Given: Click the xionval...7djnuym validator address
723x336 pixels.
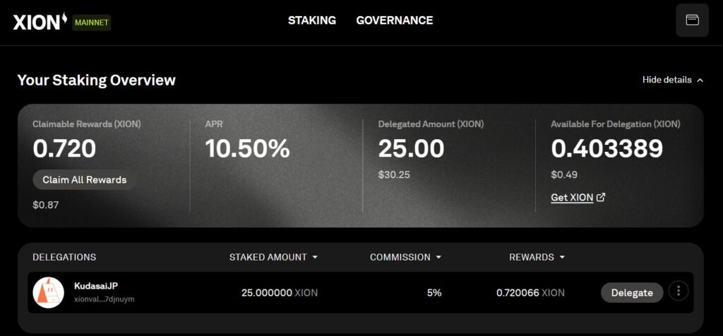Looking at the screenshot, I should click(104, 299).
